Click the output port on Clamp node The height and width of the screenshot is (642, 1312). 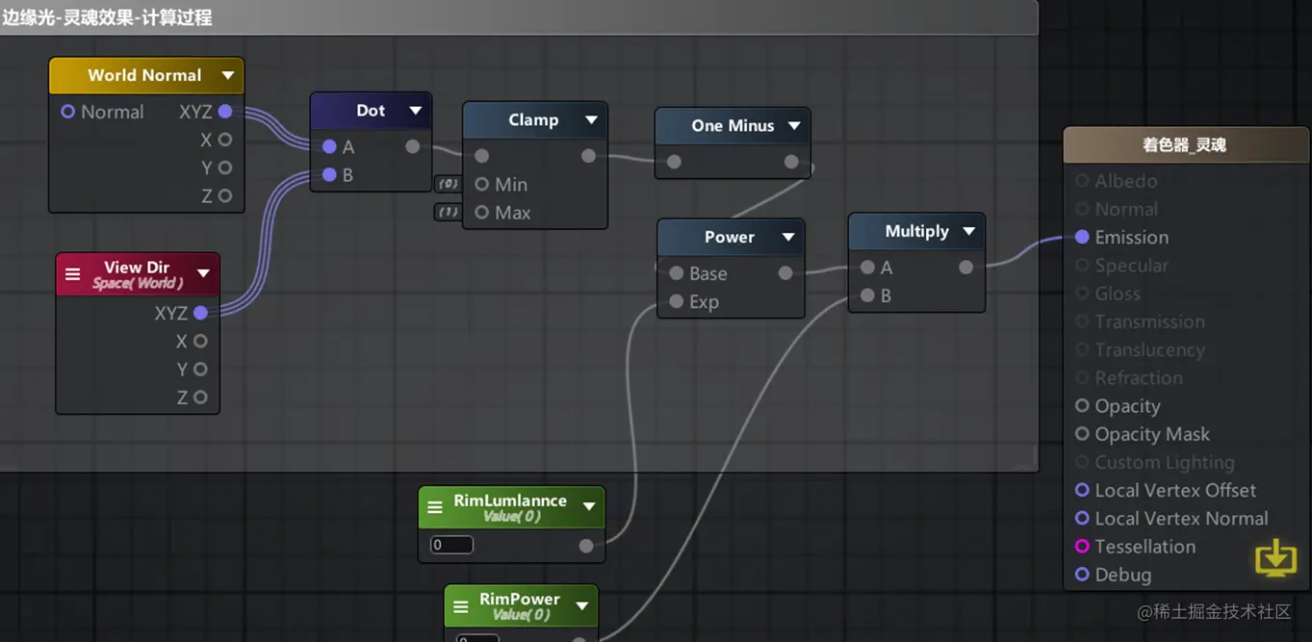(x=588, y=156)
